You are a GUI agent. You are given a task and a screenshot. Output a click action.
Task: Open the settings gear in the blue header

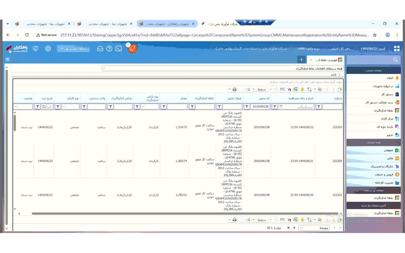48,49
